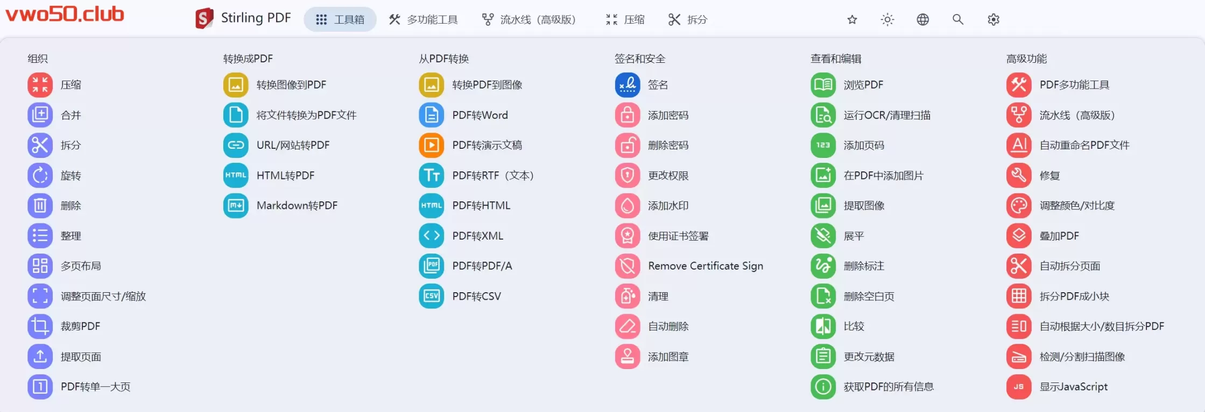The height and width of the screenshot is (412, 1205).
Task: Collapse the 工具箱 dropdown menu
Action: point(340,20)
